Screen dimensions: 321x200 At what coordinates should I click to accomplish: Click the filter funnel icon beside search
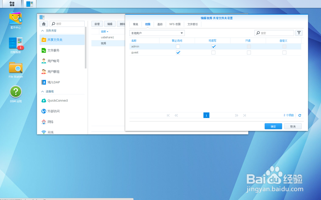[299, 33]
